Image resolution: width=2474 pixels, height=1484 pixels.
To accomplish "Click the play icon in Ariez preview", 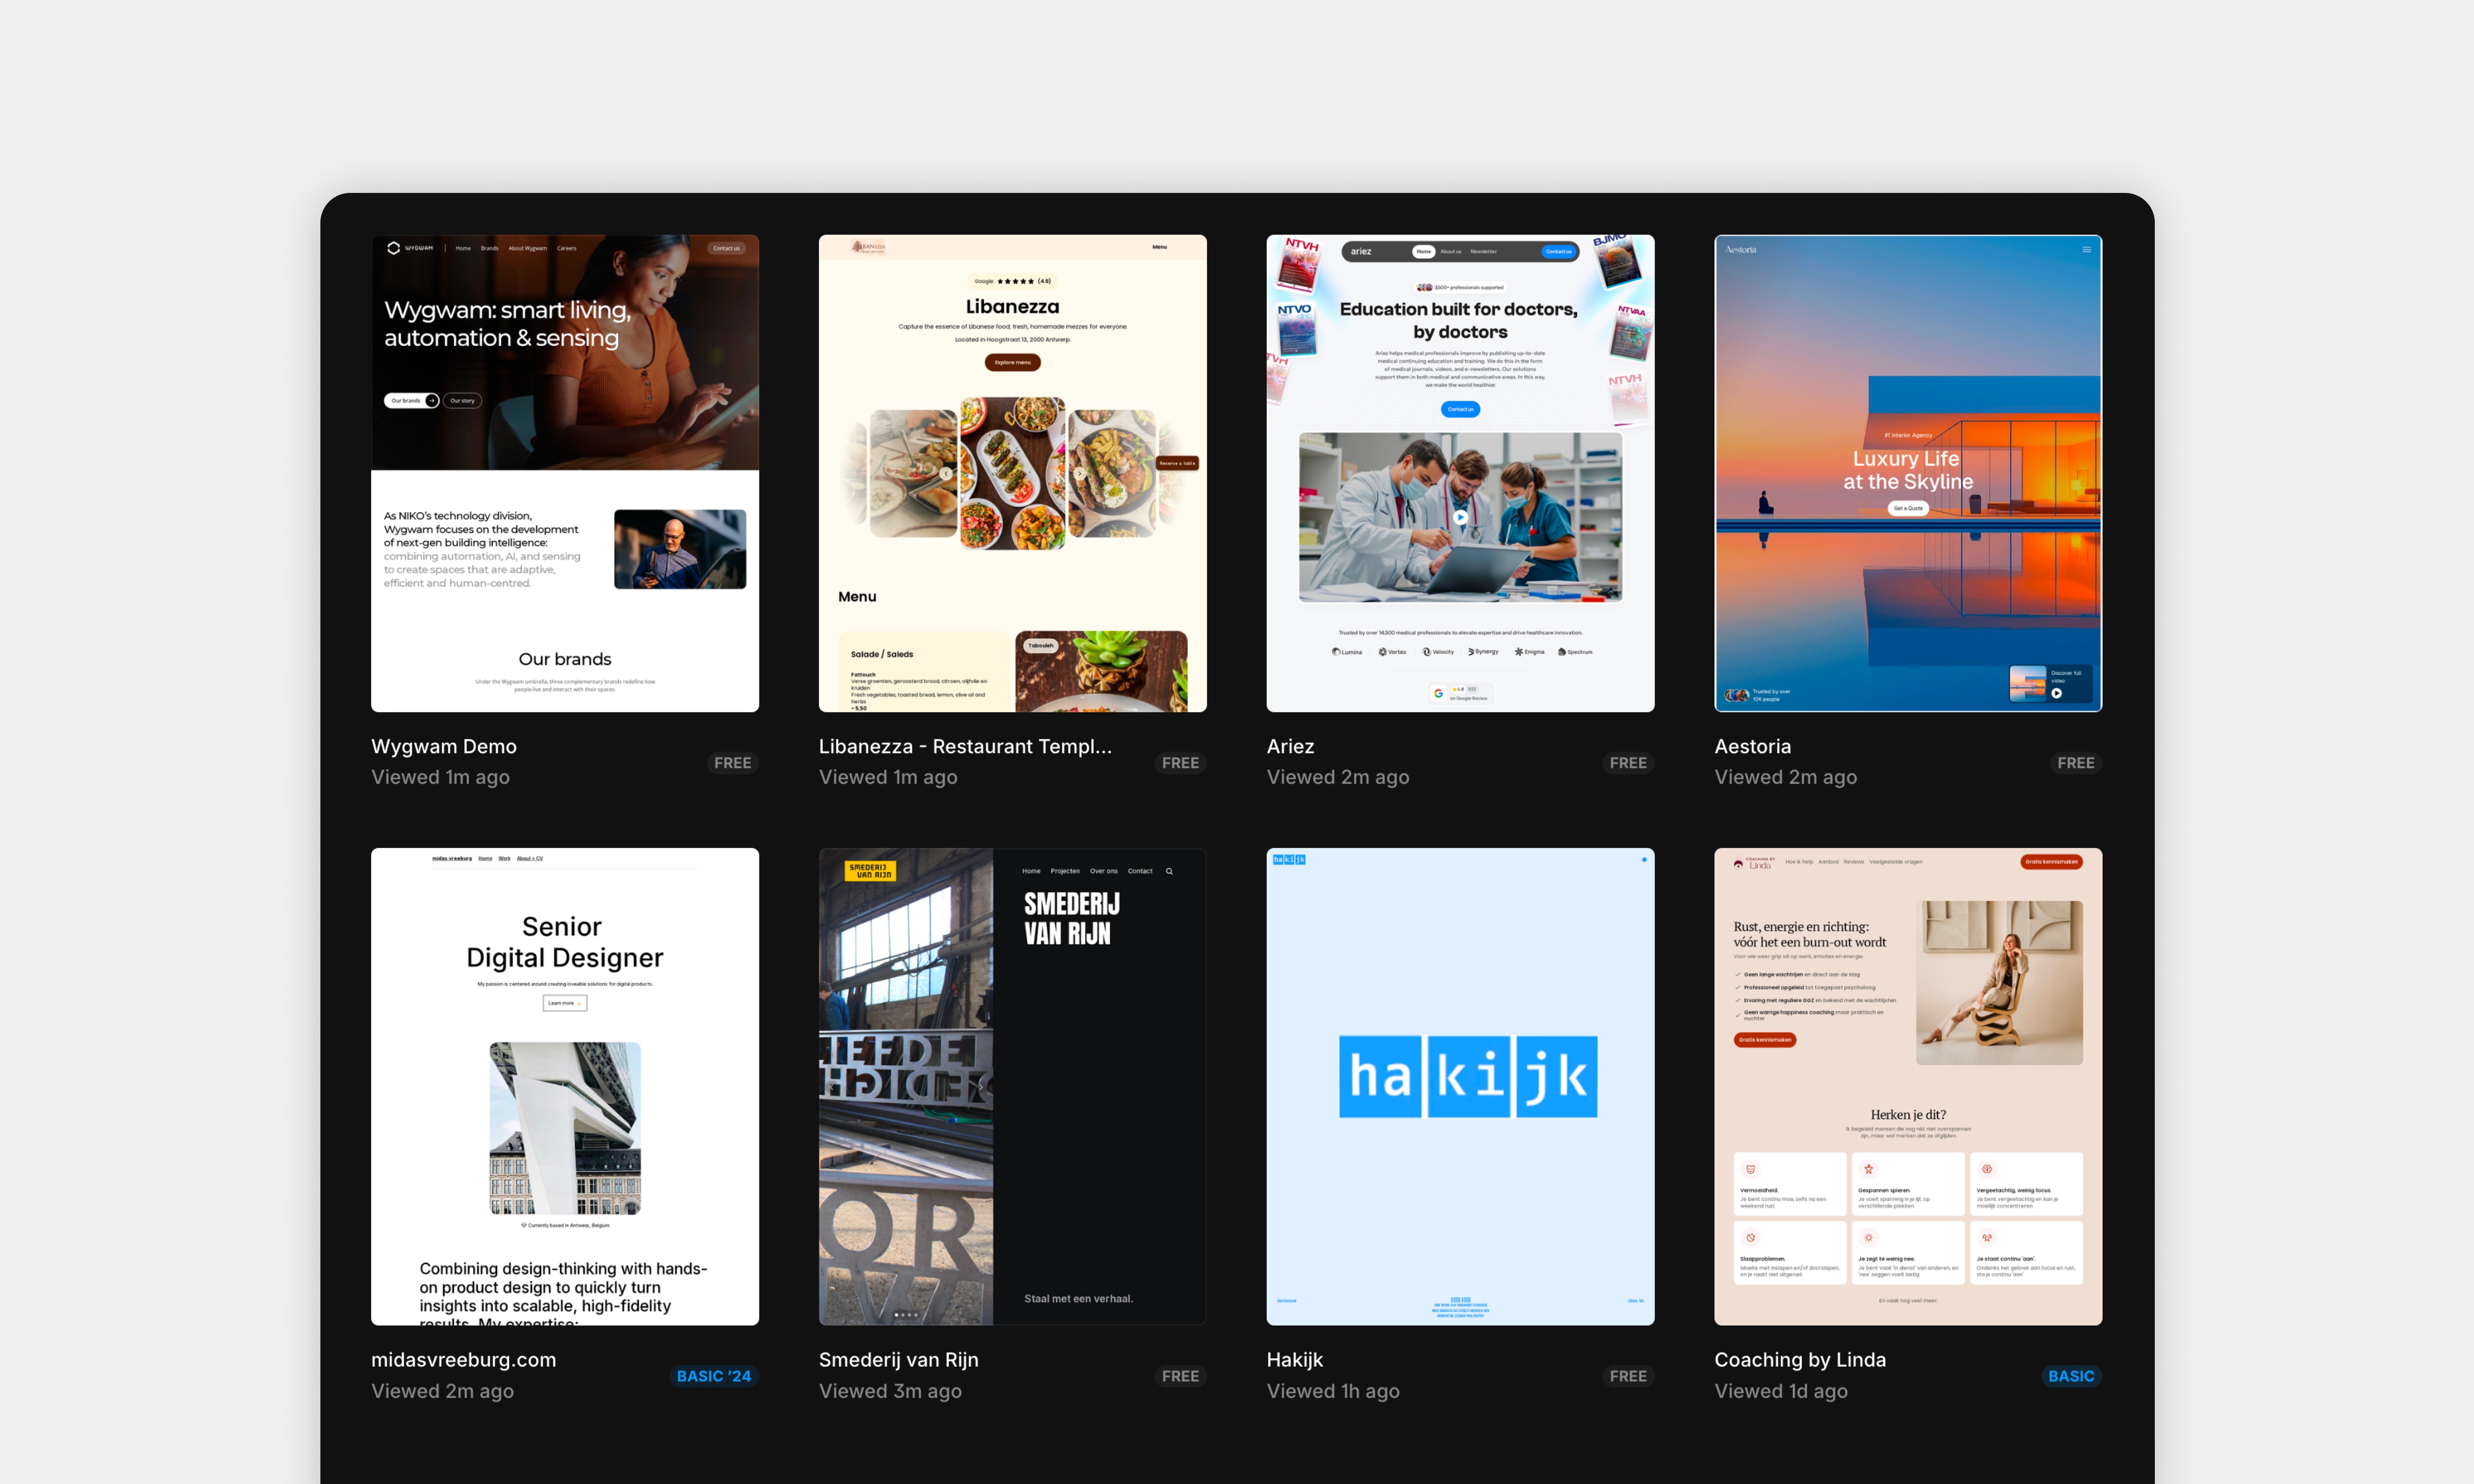I will (1460, 517).
